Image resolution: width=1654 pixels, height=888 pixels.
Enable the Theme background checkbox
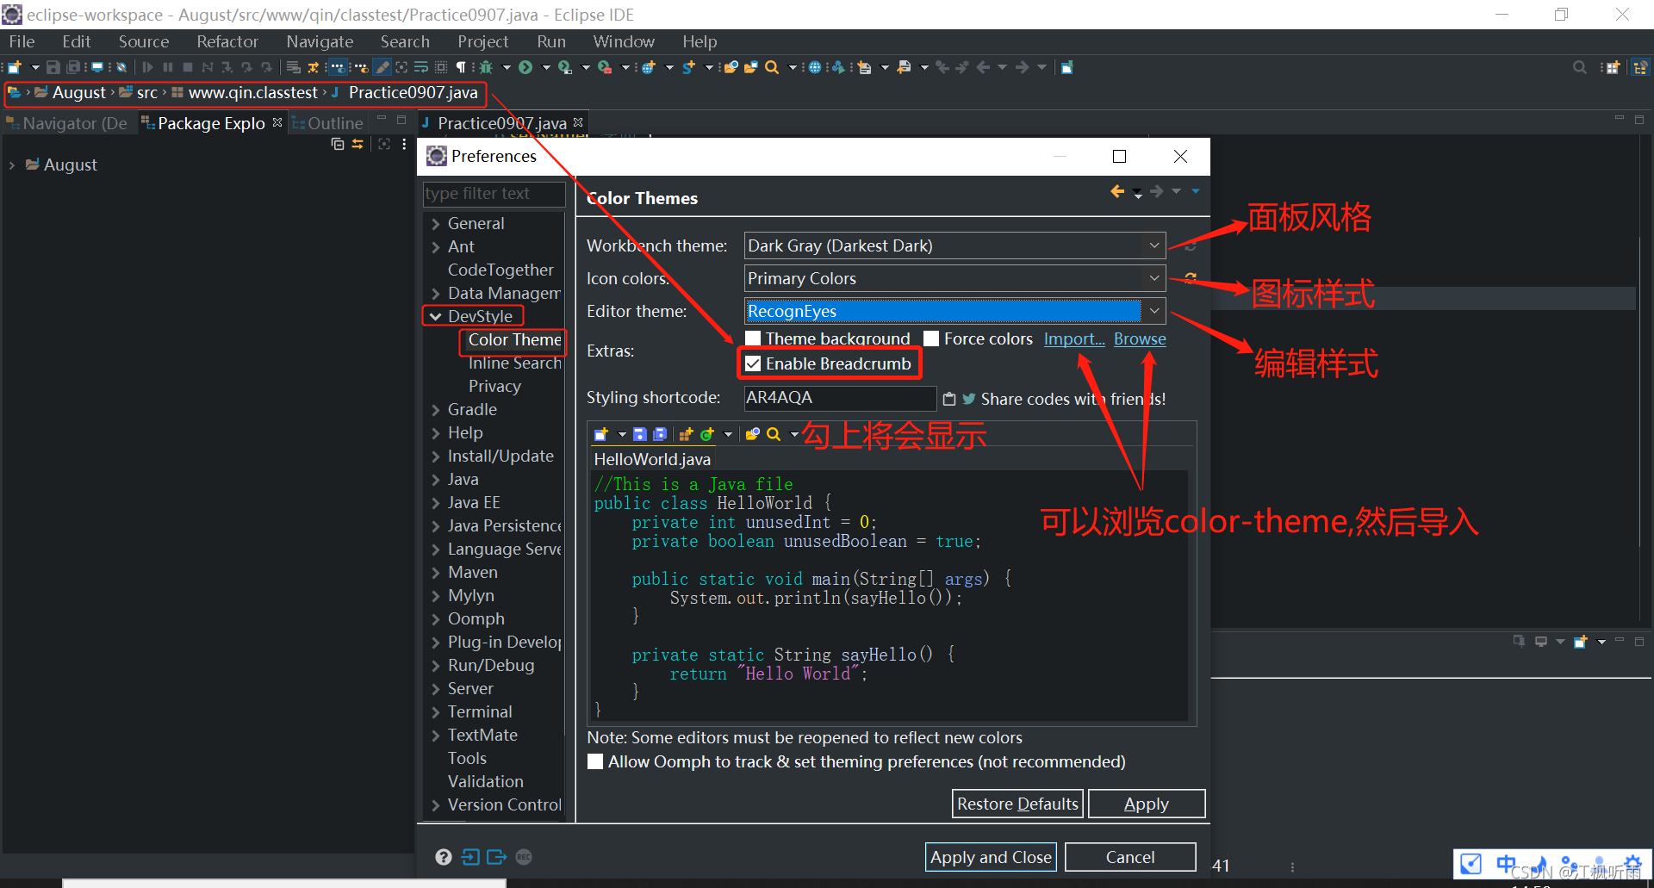pyautogui.click(x=753, y=338)
